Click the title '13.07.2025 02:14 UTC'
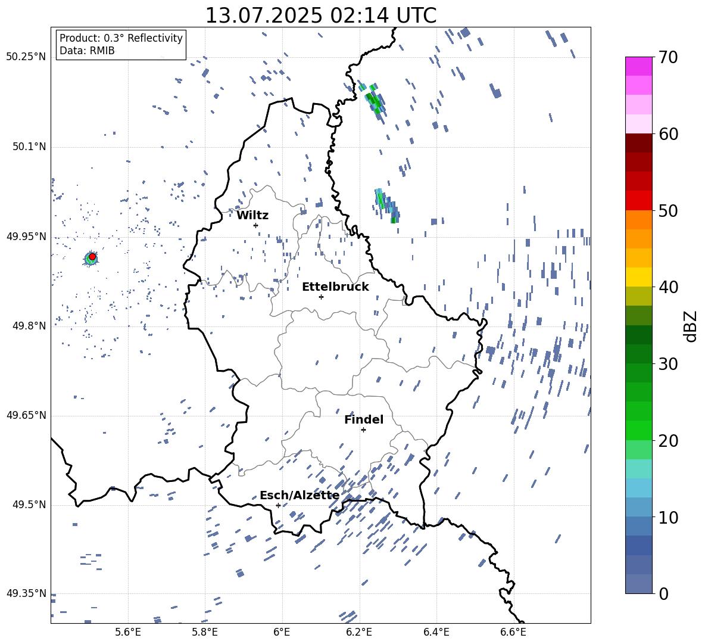705x644 pixels. point(321,15)
